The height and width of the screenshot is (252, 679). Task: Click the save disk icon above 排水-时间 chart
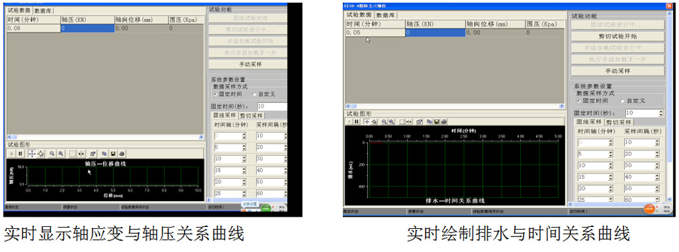(437, 122)
